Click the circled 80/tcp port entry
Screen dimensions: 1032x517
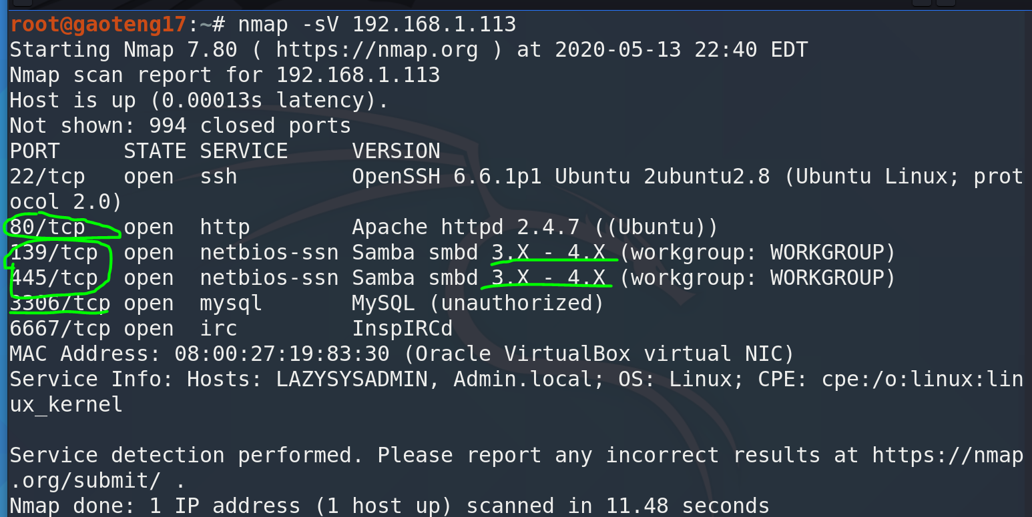point(47,227)
